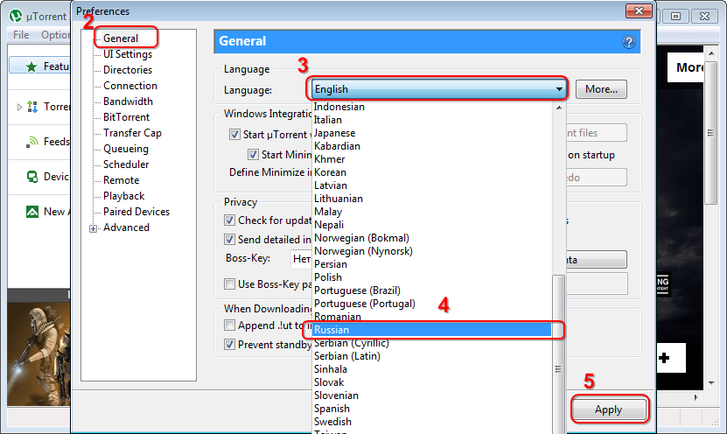Select Latvian from language list
Image resolution: width=727 pixels, height=434 pixels.
coord(432,185)
